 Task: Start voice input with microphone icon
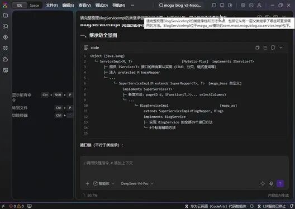(x=271, y=183)
